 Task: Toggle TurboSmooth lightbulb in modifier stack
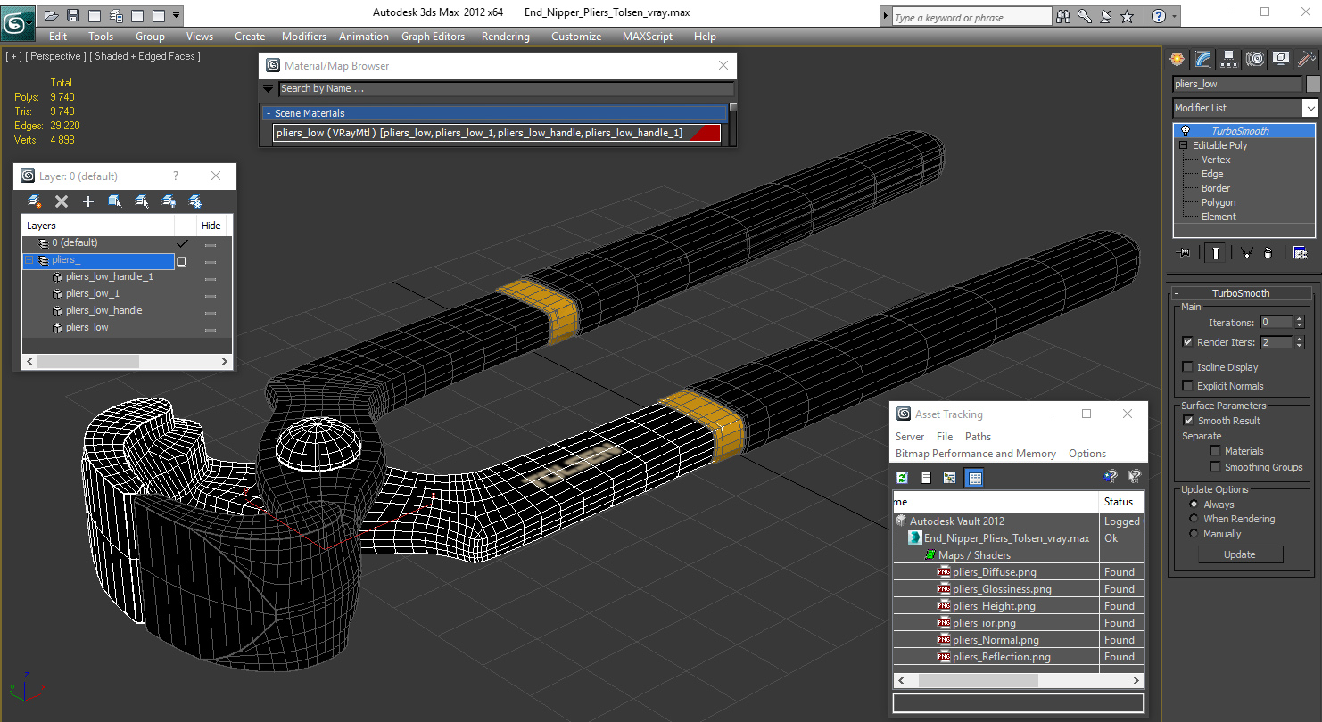(1186, 131)
